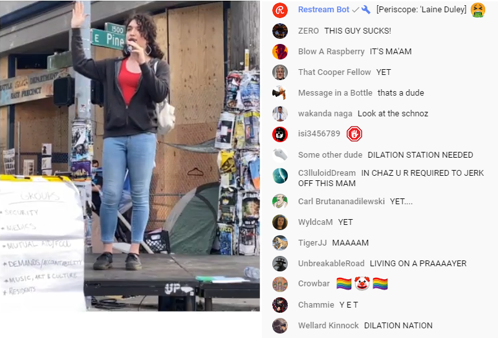Click the wrench moderator badge beside Restream Bot
Screen dimensions: 498x338
pos(366,10)
